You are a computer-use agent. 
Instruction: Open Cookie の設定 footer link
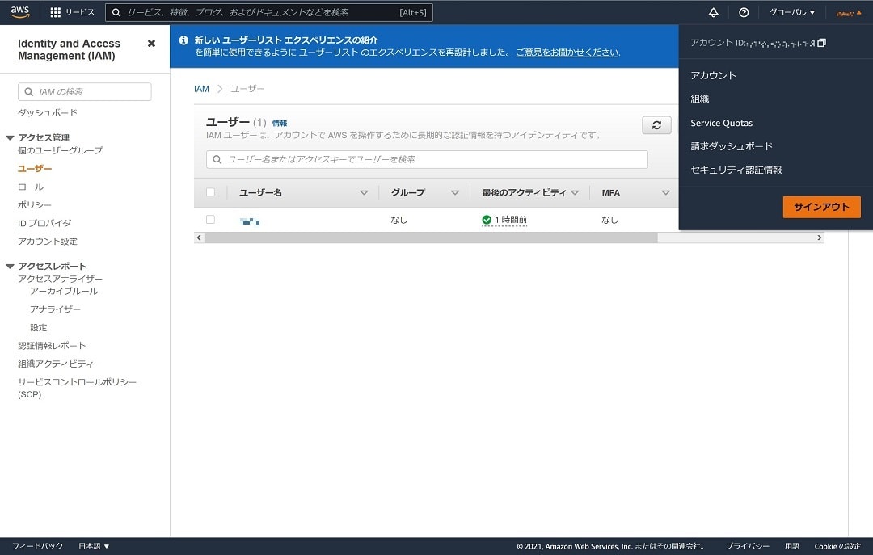837,546
